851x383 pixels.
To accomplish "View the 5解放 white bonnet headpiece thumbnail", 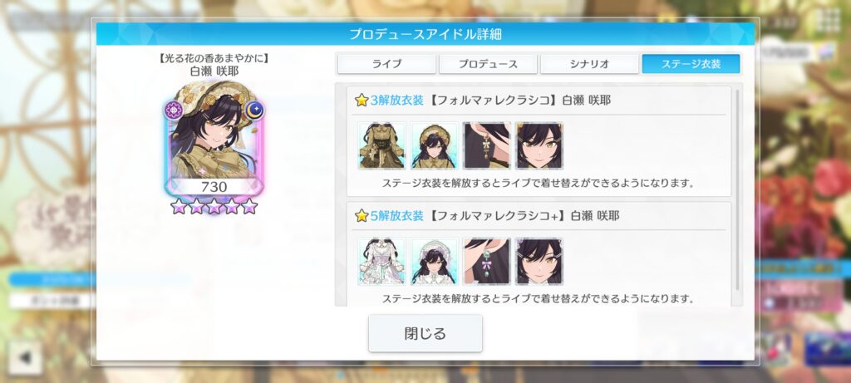I will [434, 262].
